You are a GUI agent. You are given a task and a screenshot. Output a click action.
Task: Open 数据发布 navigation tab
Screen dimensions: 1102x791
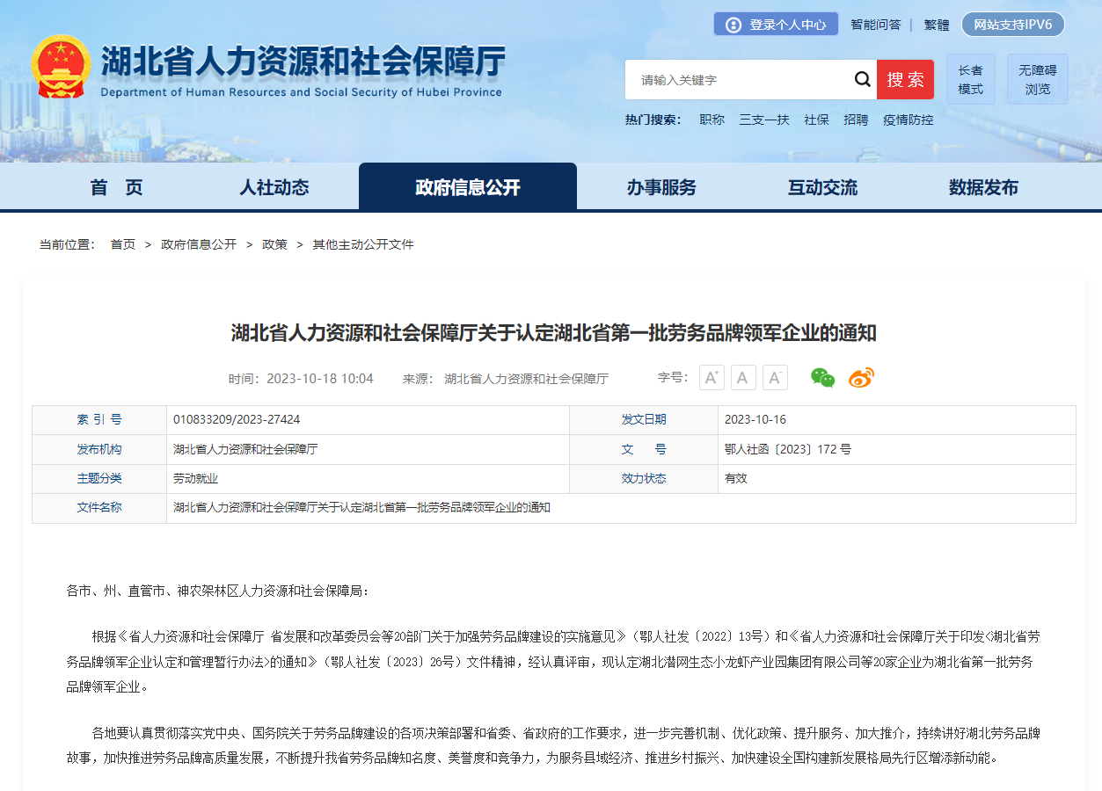[x=983, y=187]
